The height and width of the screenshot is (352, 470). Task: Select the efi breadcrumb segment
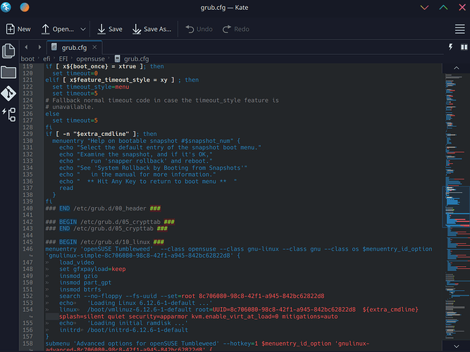47,58
